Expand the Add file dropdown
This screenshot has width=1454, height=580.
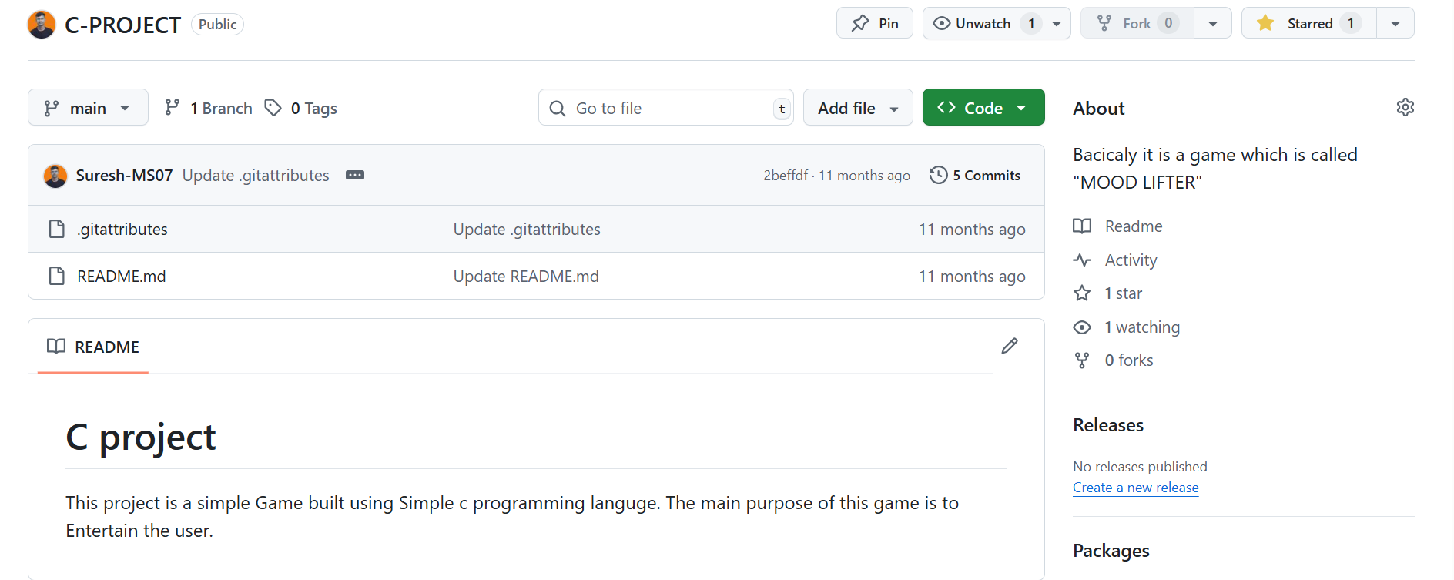pyautogui.click(x=858, y=109)
